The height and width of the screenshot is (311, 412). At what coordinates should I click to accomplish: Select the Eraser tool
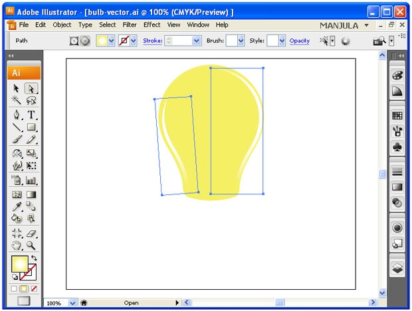point(31,233)
